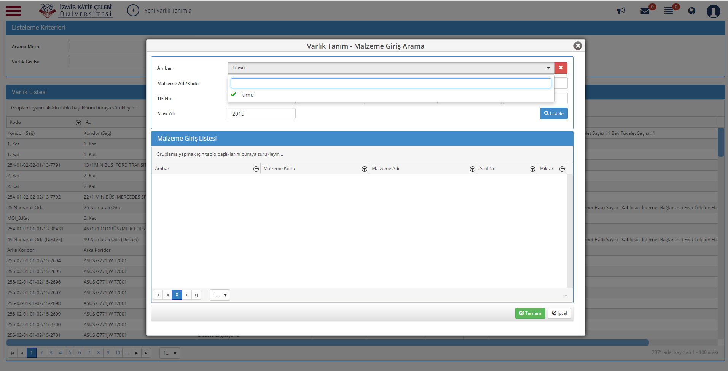Go to page 5 in Varlık Listesi

(x=70, y=353)
